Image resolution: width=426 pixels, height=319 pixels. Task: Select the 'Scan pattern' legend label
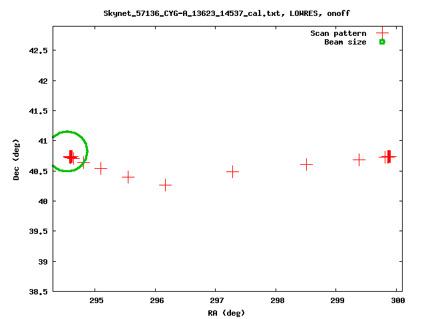point(338,33)
